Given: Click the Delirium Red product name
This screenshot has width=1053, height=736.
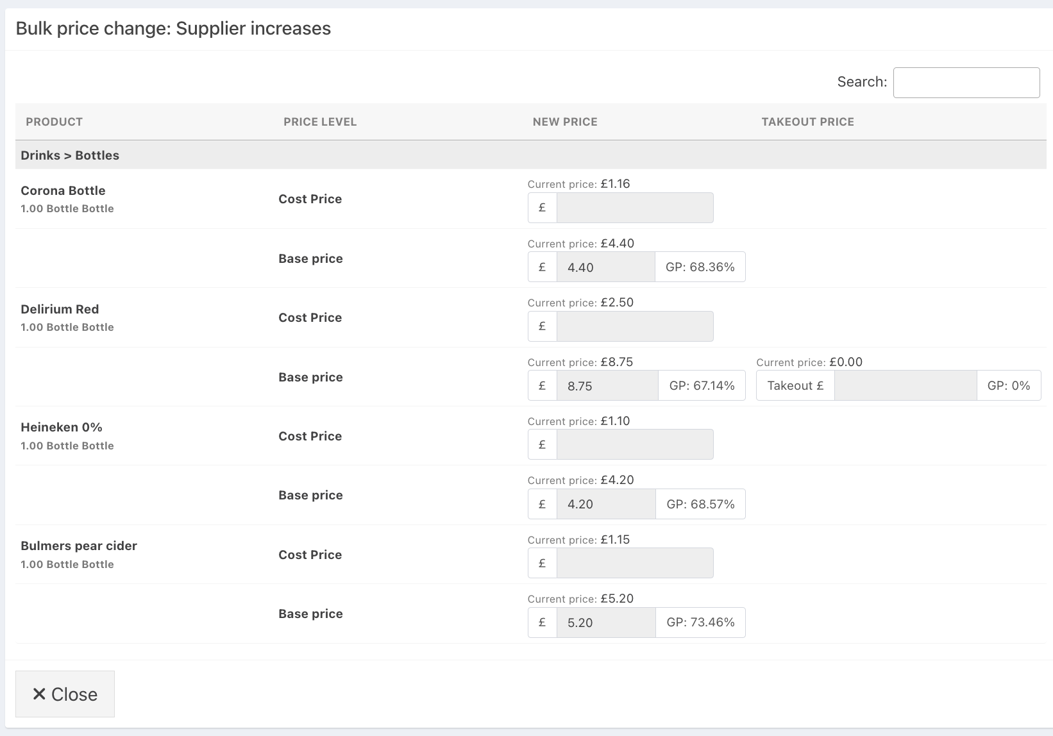Looking at the screenshot, I should (60, 309).
